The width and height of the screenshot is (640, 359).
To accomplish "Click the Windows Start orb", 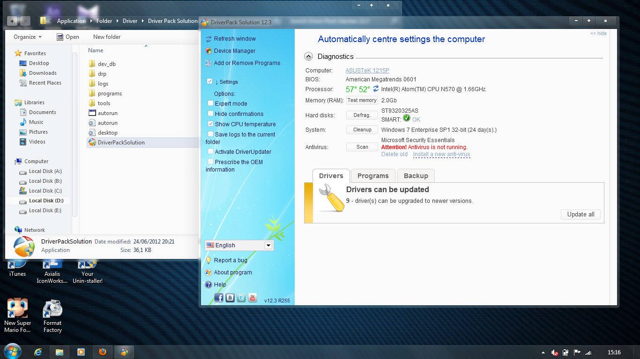I will [x=13, y=352].
